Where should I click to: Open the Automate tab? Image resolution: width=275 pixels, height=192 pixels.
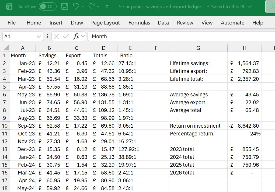(x=232, y=23)
